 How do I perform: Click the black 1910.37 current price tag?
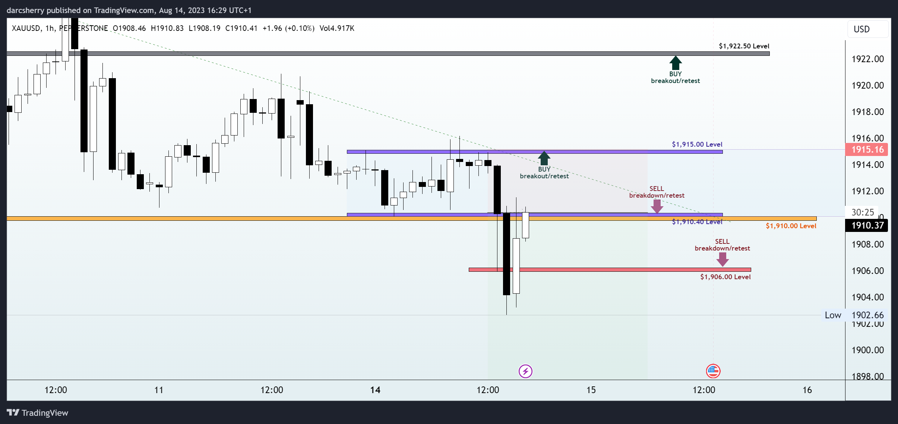coord(867,225)
